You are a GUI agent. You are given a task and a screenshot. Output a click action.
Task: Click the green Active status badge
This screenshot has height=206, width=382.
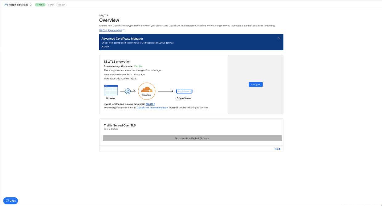coord(40,5)
